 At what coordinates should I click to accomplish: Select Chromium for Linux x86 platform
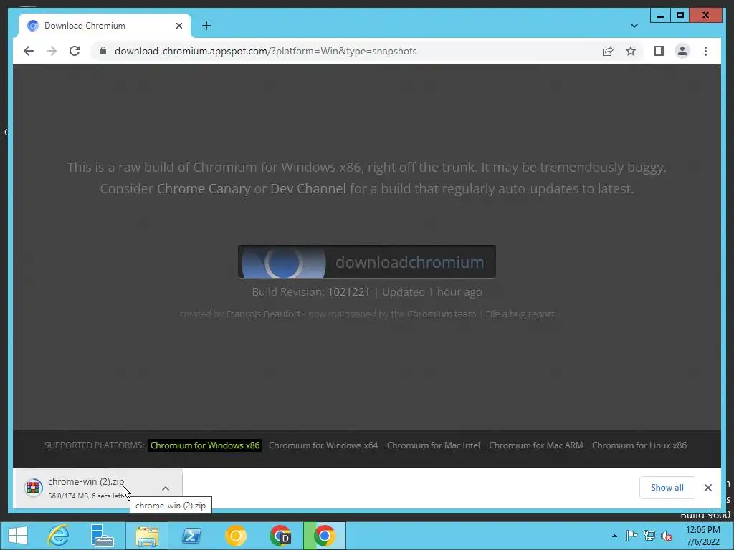point(639,445)
